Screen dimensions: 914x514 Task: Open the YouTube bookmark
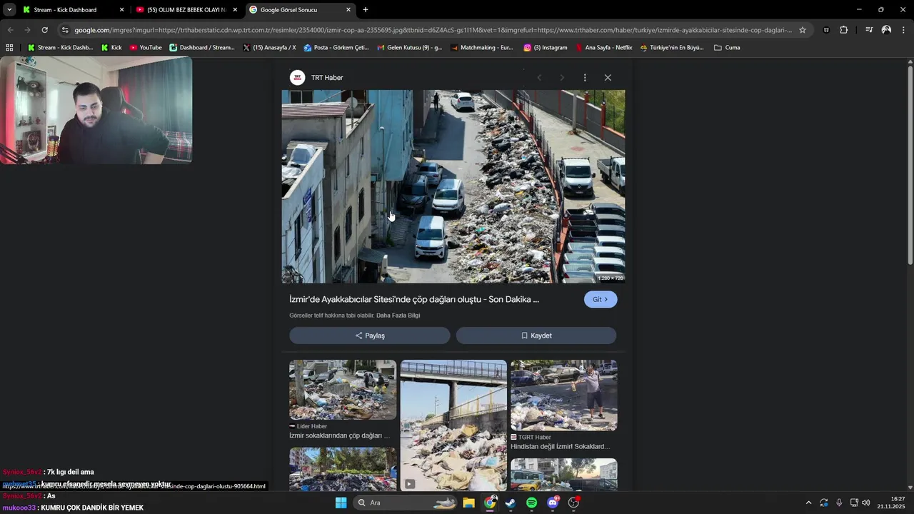point(146,48)
